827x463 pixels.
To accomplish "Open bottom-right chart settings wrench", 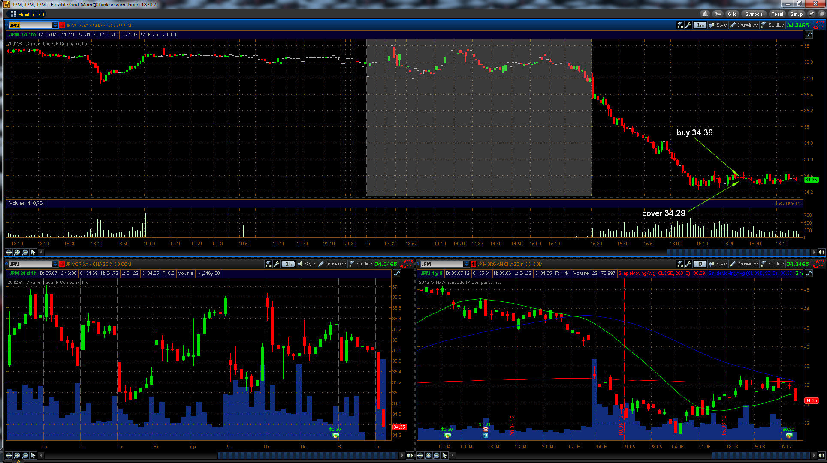I will click(688, 264).
